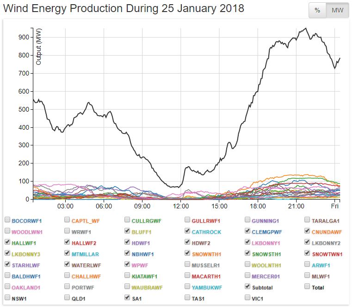Hide the HALLWF2 series
The height and width of the screenshot is (307, 353).
pyautogui.click(x=68, y=243)
